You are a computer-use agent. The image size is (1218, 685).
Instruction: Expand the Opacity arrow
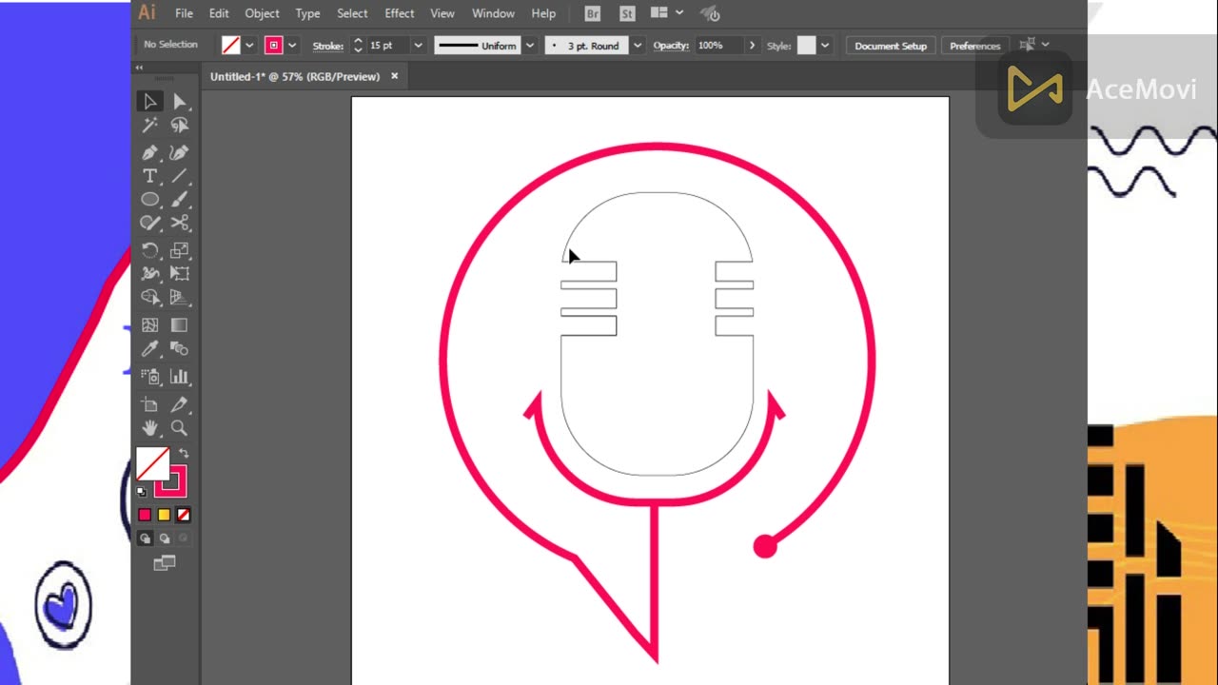[x=752, y=45]
